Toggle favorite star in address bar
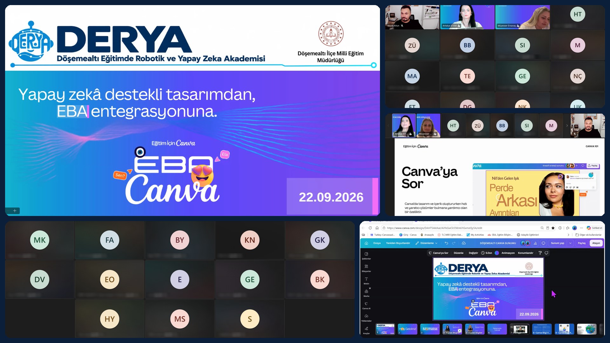Image resolution: width=610 pixels, height=343 pixels. click(553, 228)
